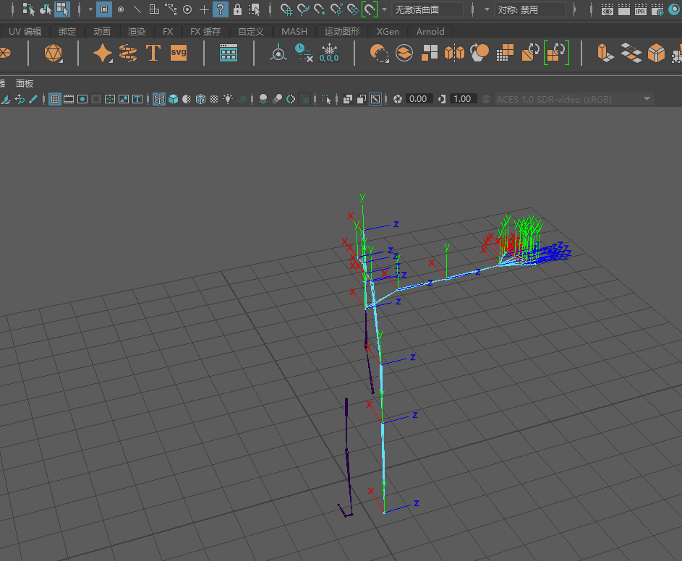Open Hypershade sphere icon

674,9
